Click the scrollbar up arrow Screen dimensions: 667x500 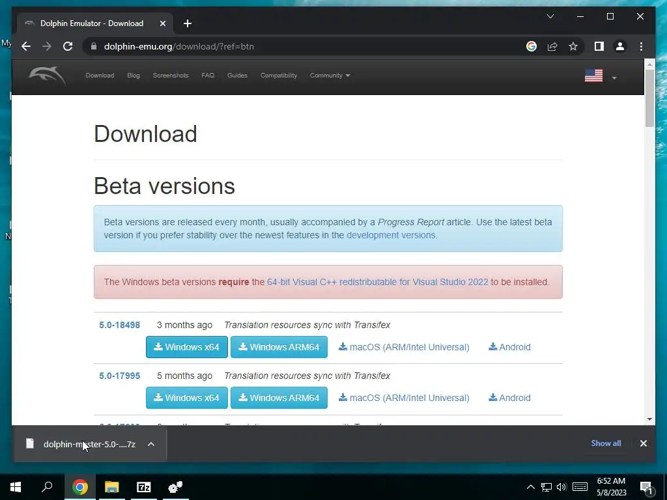point(649,64)
